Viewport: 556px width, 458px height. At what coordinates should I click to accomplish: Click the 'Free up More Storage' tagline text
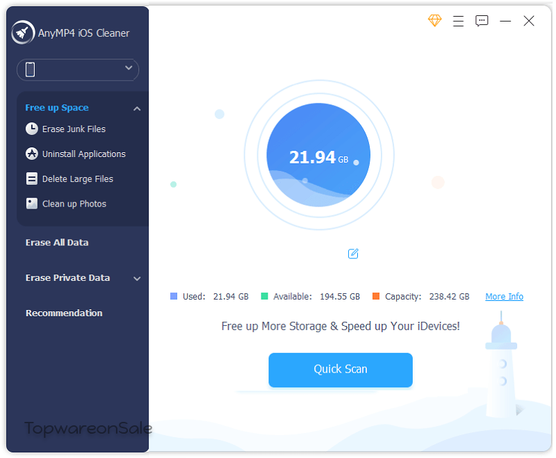[341, 326]
